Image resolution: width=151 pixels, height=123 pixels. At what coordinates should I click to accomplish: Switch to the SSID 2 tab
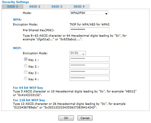[x=34, y=7]
